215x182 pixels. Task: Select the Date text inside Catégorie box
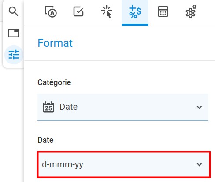[69, 107]
